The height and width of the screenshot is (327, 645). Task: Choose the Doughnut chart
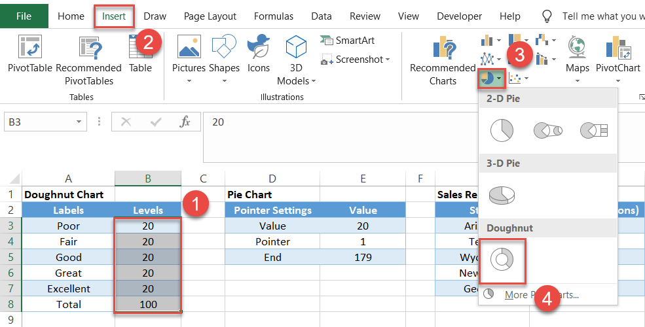pos(502,260)
